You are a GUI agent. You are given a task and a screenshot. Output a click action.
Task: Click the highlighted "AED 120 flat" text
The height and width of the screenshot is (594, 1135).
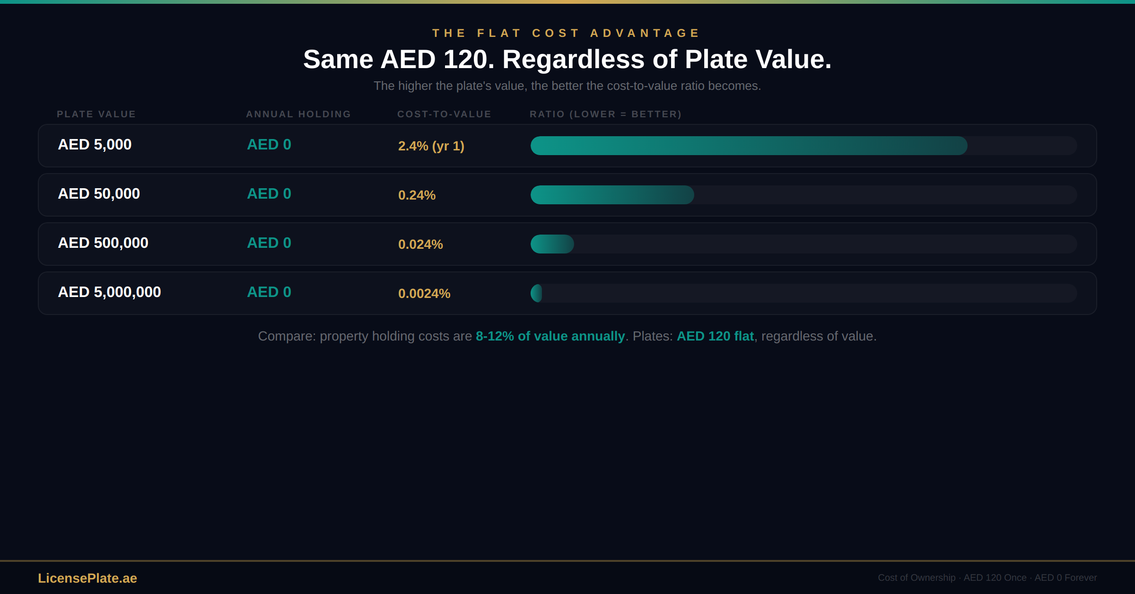[715, 336]
